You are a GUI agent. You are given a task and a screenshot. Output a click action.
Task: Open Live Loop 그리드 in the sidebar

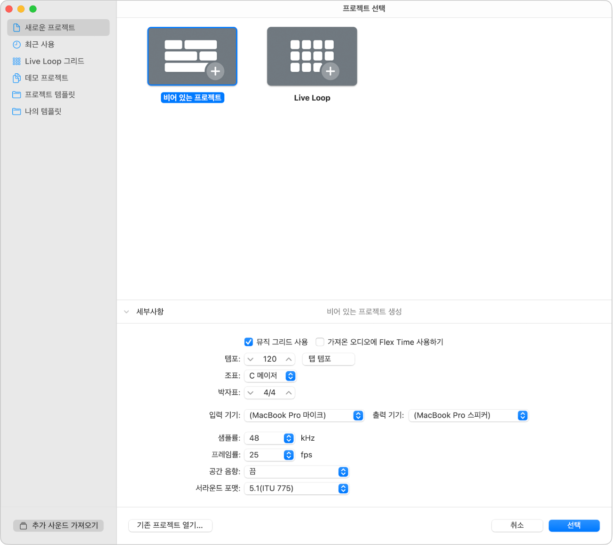click(58, 61)
